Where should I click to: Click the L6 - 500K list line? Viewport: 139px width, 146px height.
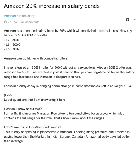point(12,45)
